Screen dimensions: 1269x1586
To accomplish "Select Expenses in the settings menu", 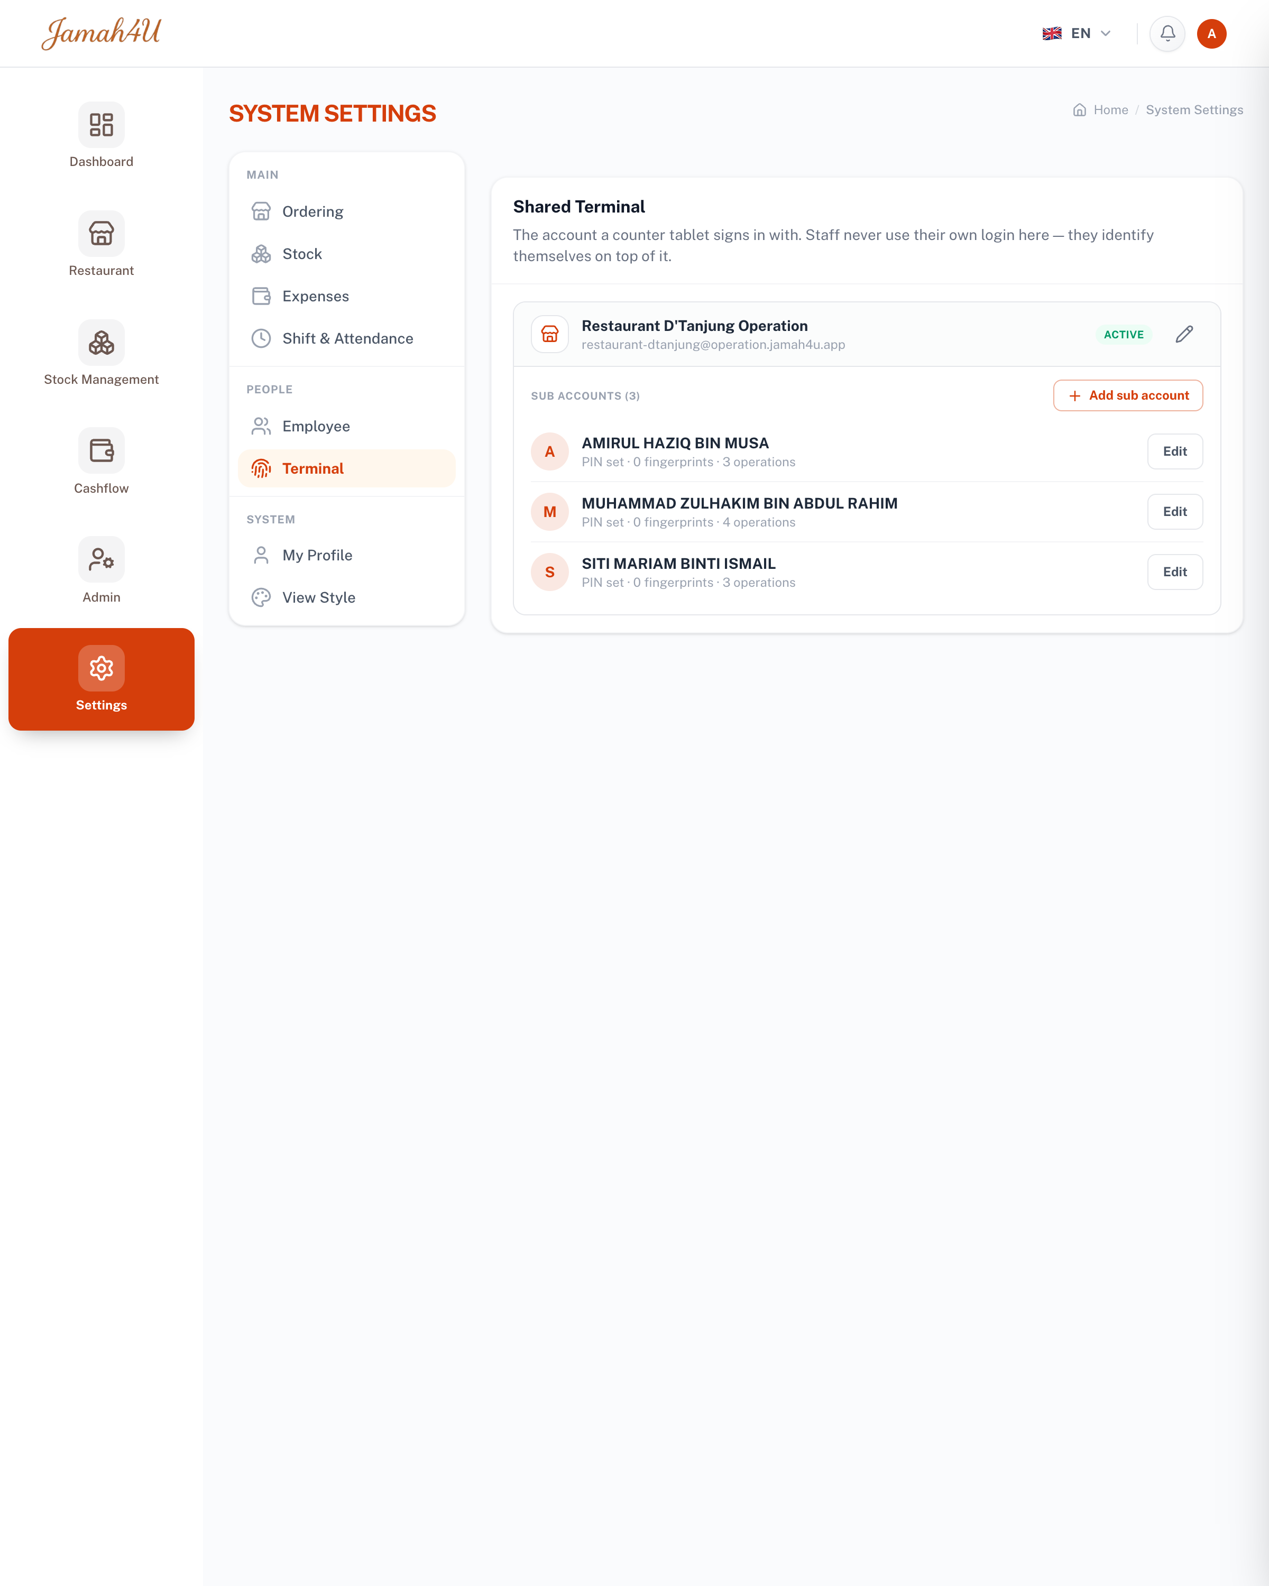I will tap(346, 297).
